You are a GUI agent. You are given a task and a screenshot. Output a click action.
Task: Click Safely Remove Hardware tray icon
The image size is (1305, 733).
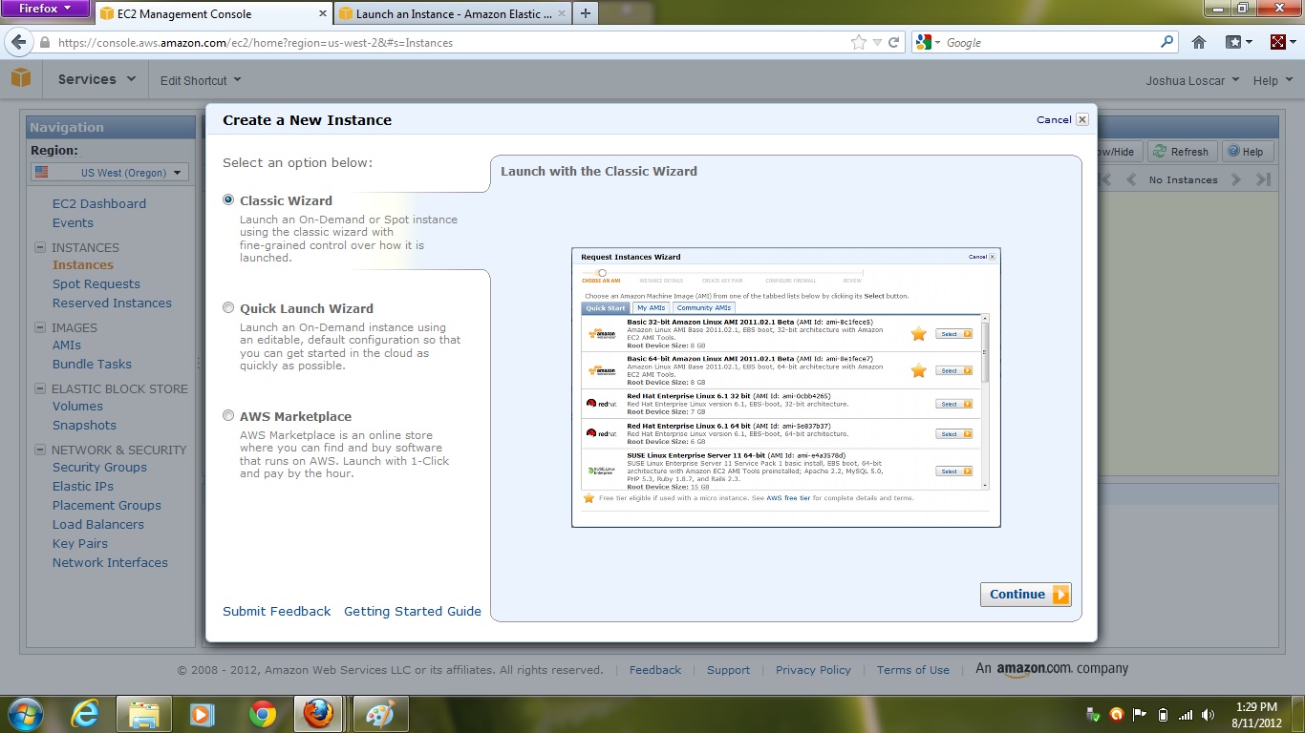(x=1094, y=714)
